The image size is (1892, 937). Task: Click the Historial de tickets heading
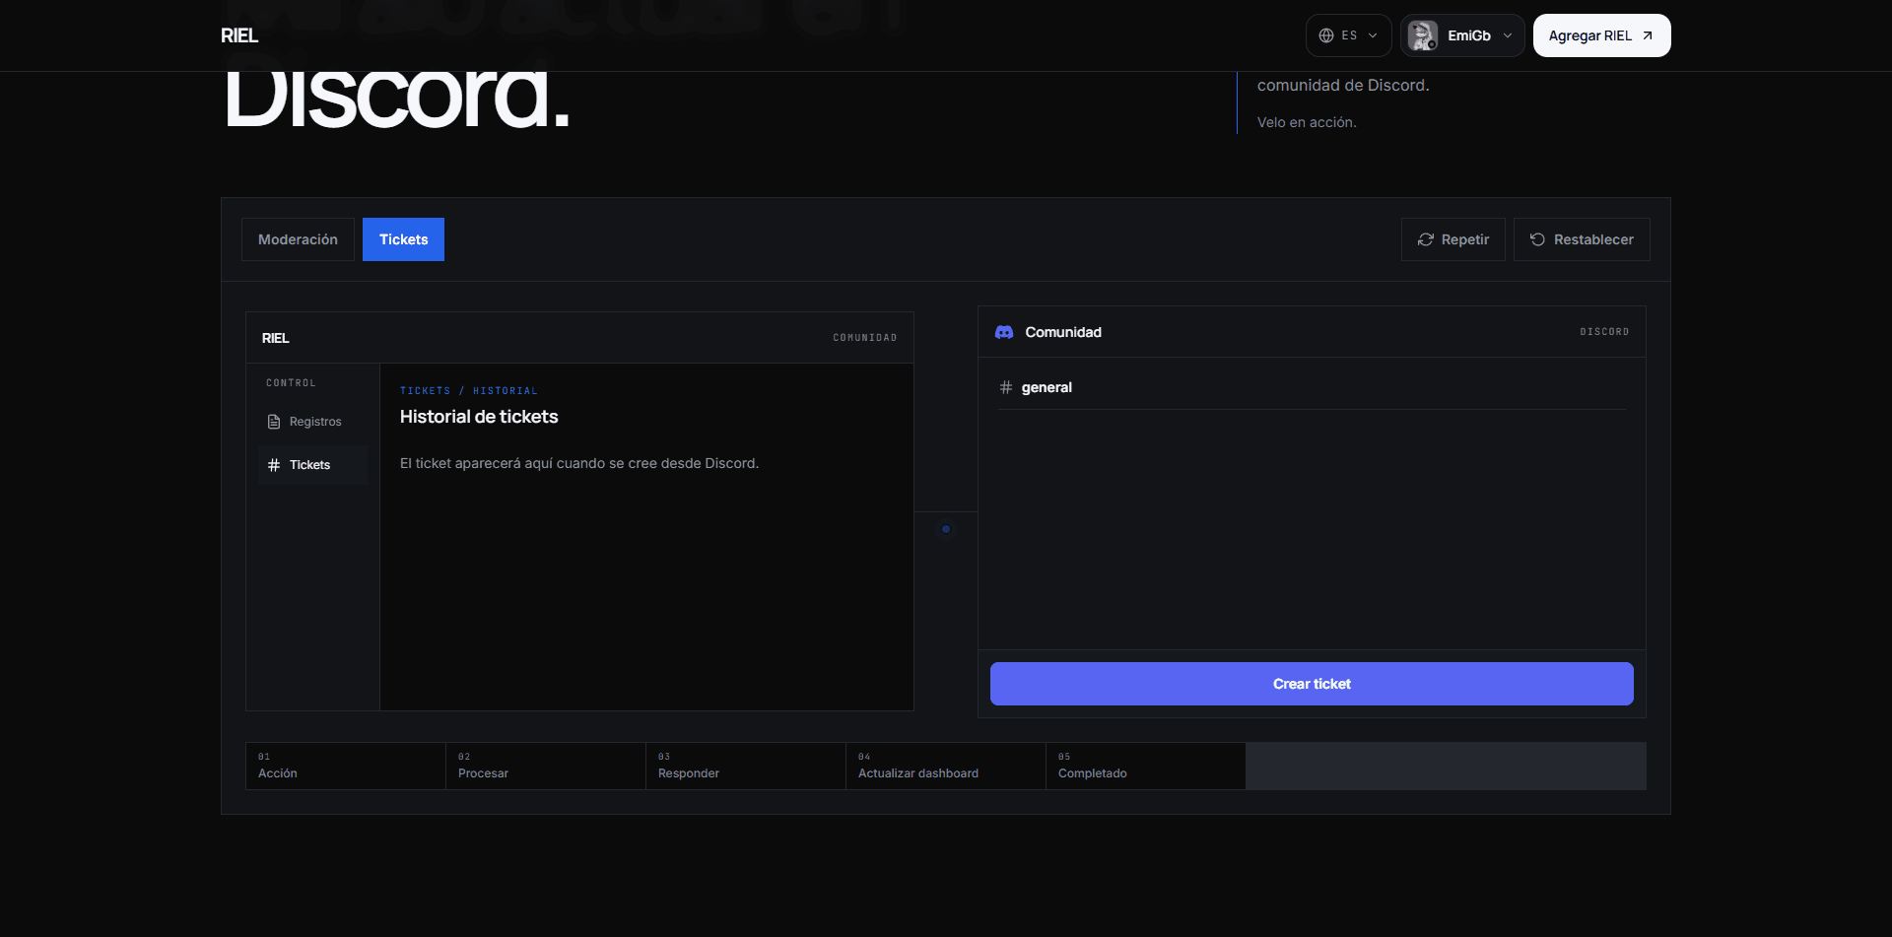point(479,417)
